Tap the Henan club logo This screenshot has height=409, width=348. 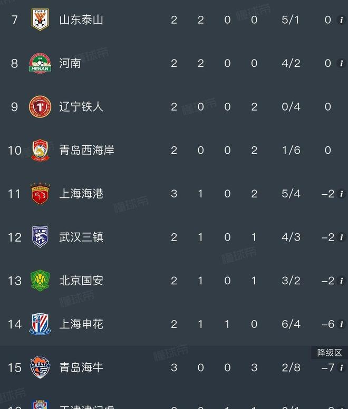pos(40,63)
